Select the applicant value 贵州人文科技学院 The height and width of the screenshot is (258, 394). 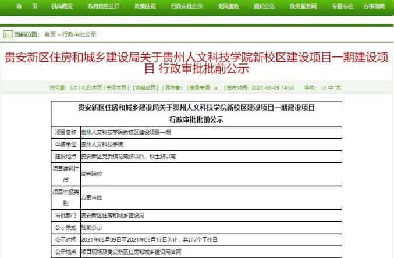(x=102, y=144)
